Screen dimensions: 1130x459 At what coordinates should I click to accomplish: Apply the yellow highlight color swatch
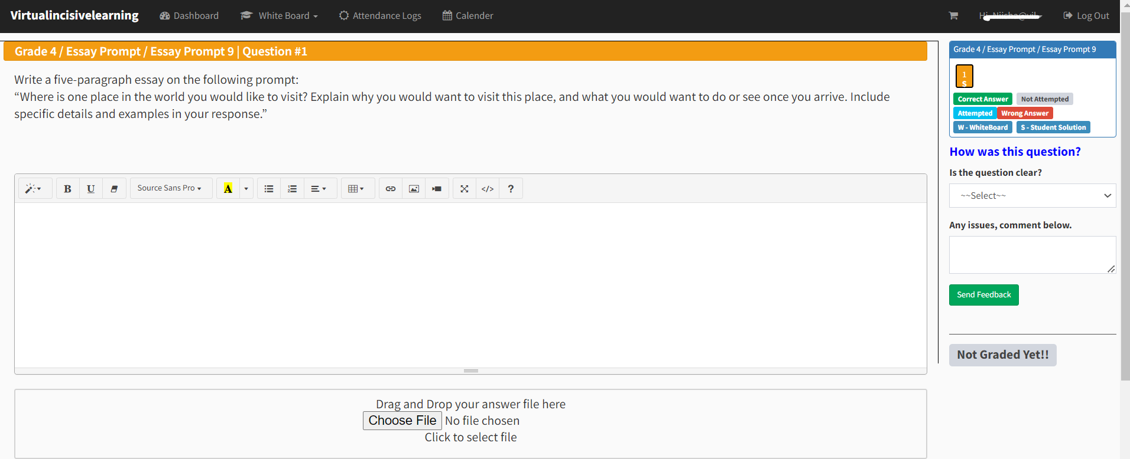pyautogui.click(x=228, y=189)
